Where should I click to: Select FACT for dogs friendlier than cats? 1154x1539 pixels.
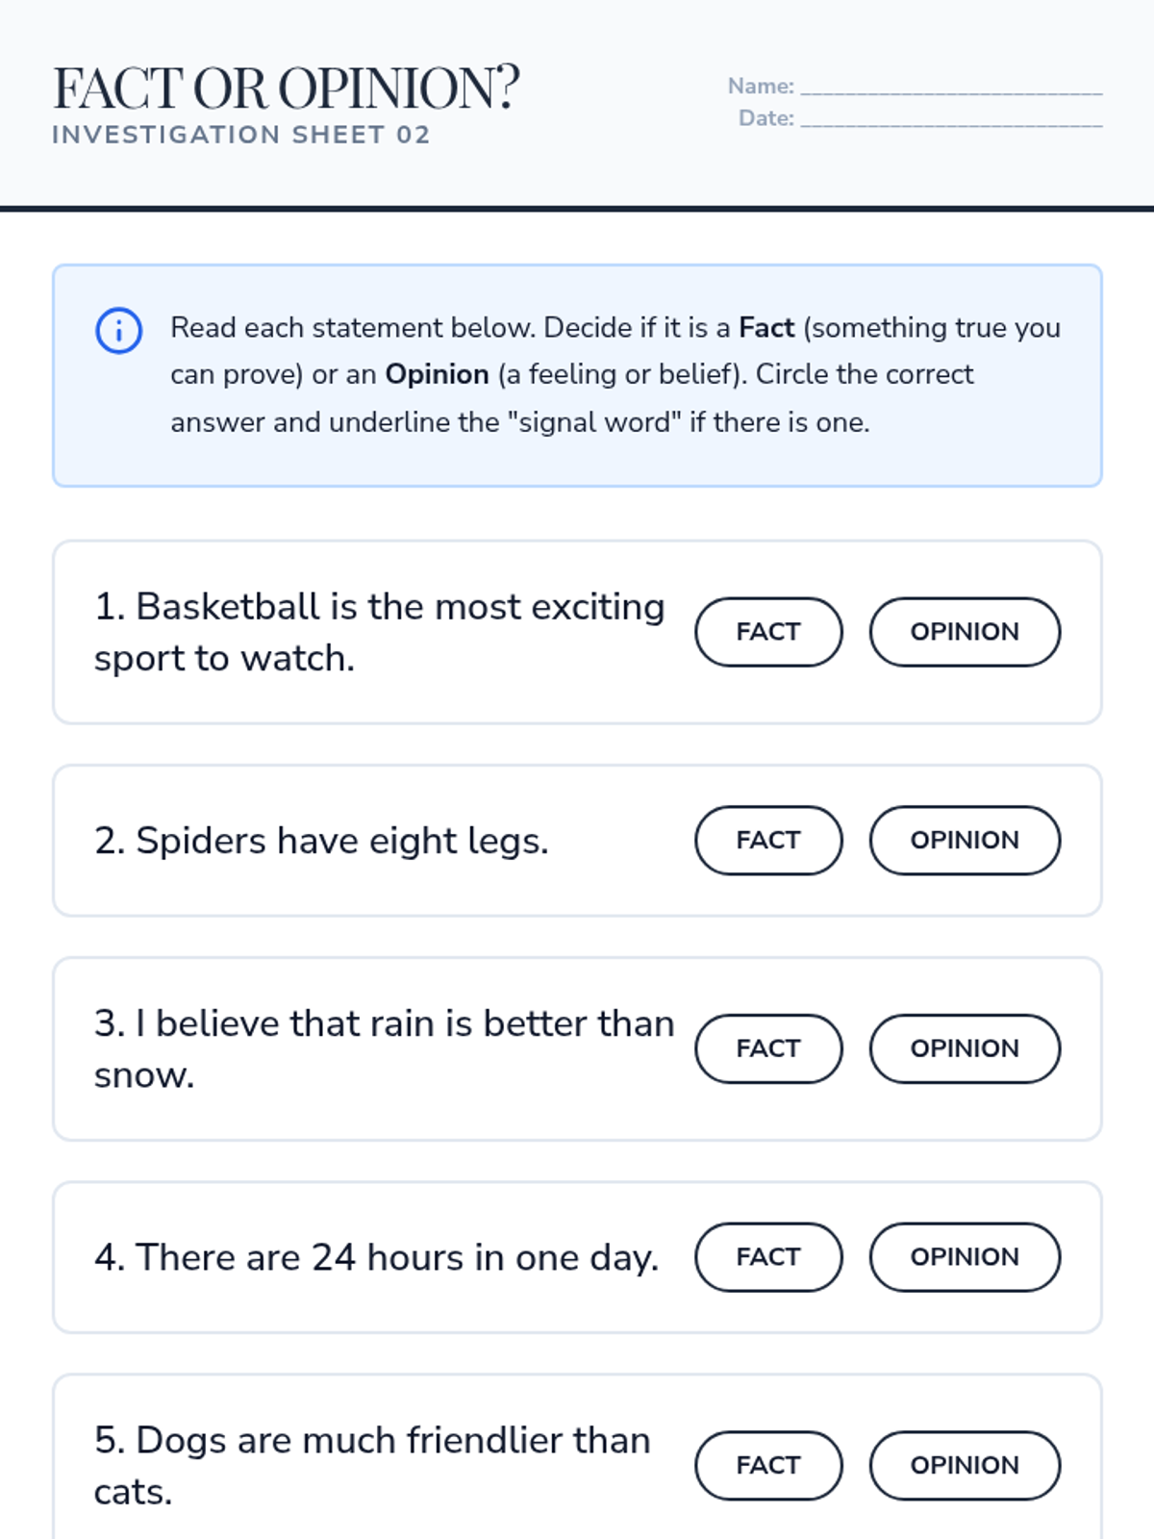click(x=768, y=1466)
